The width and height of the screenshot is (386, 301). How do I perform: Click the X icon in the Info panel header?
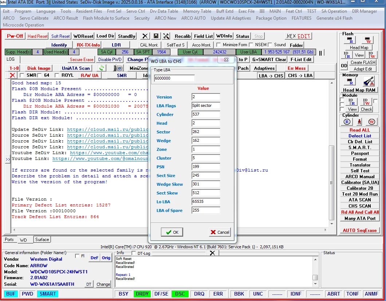coord(212,253)
